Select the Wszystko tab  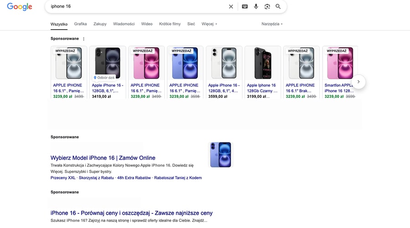pyautogui.click(x=59, y=24)
